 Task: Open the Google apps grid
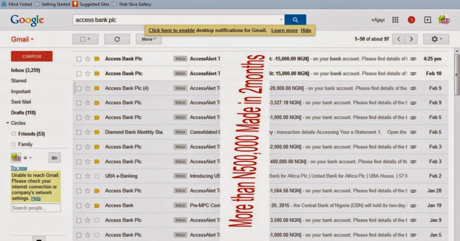[x=395, y=20]
